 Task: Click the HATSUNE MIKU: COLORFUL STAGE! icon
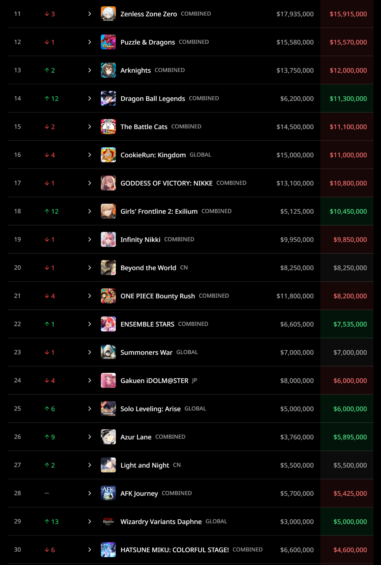click(108, 550)
